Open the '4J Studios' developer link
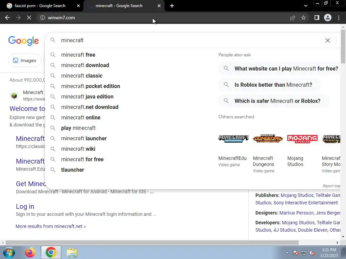The image size is (346, 259). pos(285,230)
